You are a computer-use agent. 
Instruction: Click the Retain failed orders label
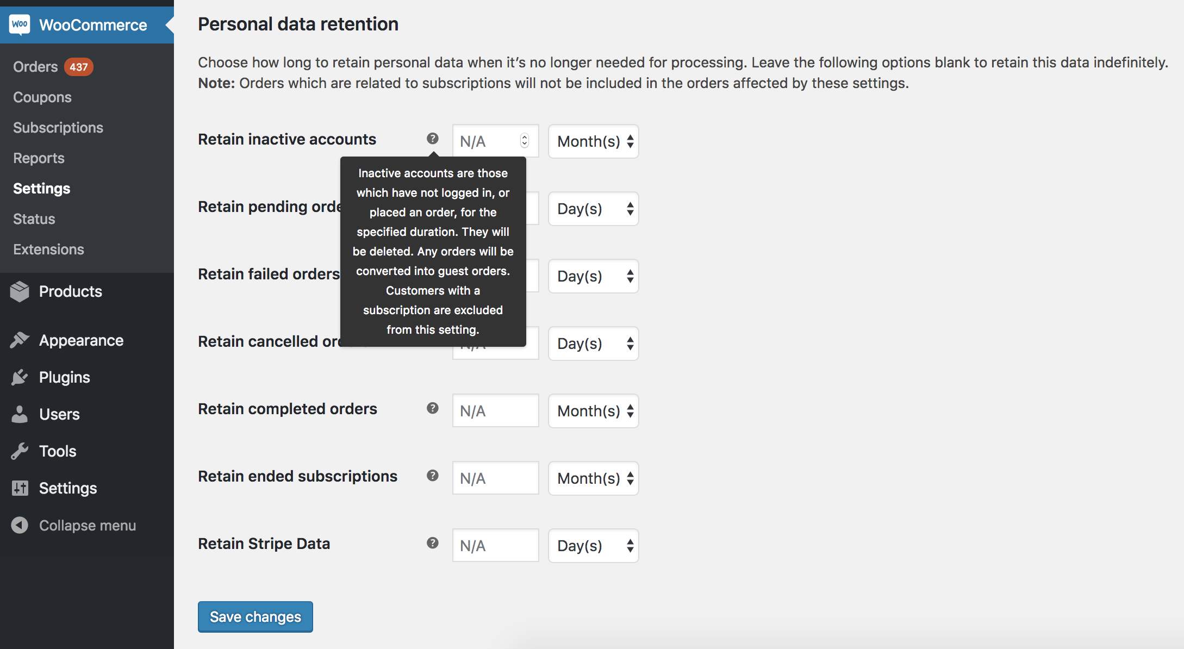tap(269, 274)
